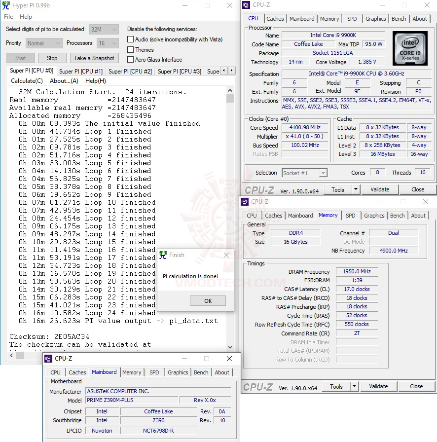The height and width of the screenshot is (442, 437).
Task: Click the Hyper PI icon in the title bar
Action: 6,5
